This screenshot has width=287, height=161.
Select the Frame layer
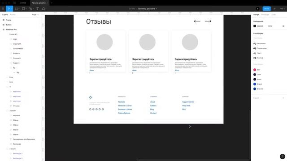coord(9,20)
